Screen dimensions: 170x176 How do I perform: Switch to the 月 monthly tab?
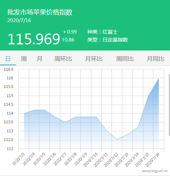click(x=39, y=59)
